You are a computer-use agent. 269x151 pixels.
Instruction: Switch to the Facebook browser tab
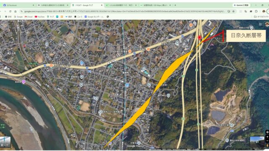coord(18,5)
